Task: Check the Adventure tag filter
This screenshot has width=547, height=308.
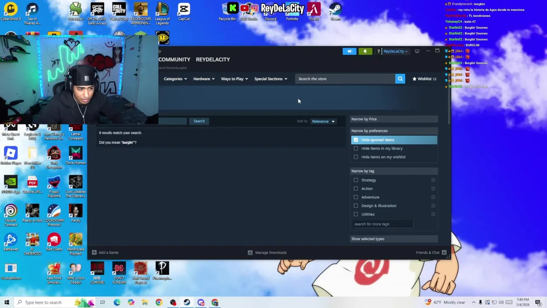Action: (356, 197)
